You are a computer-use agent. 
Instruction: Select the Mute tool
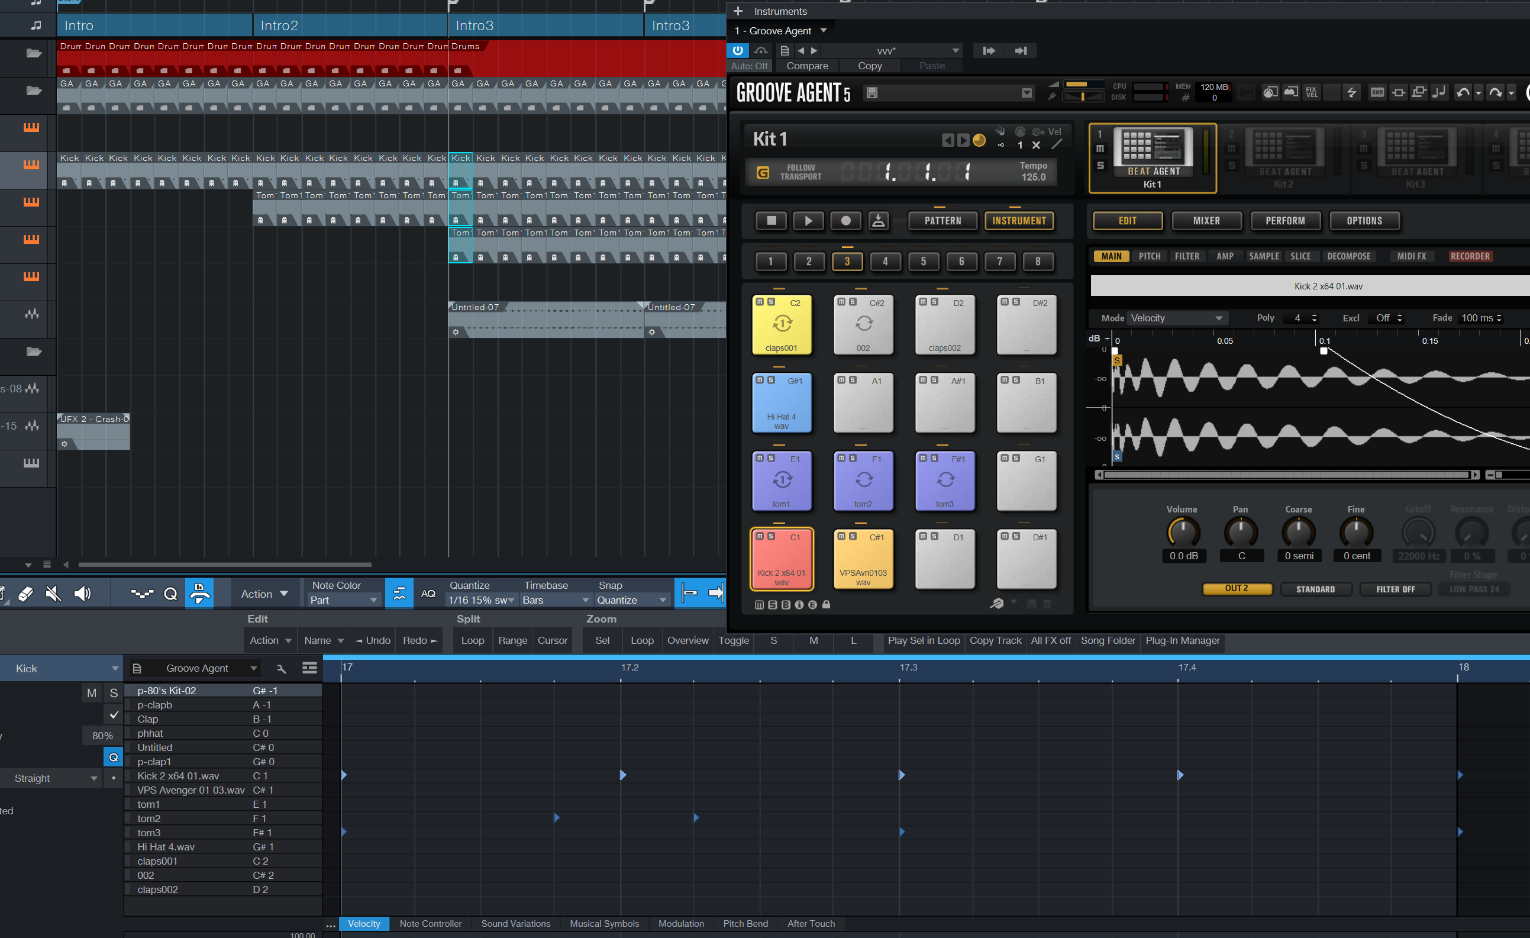tap(53, 594)
